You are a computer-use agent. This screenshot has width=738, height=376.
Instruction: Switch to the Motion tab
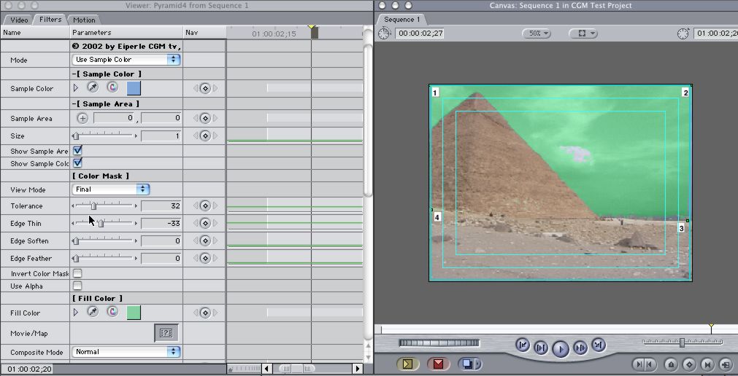[84, 20]
